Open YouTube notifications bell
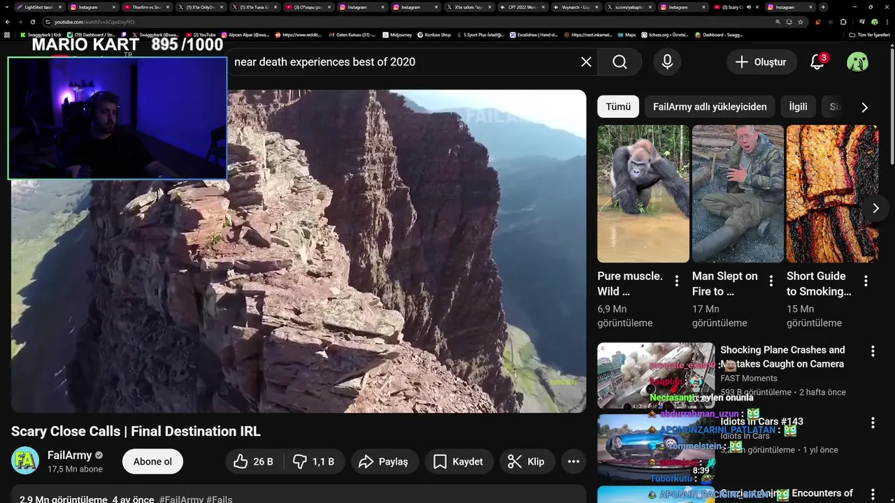The image size is (895, 503). [817, 62]
